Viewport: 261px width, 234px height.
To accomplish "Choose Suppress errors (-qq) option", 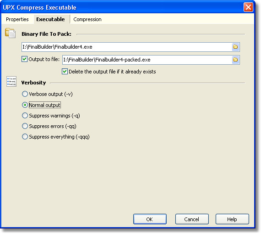I will (x=25, y=126).
